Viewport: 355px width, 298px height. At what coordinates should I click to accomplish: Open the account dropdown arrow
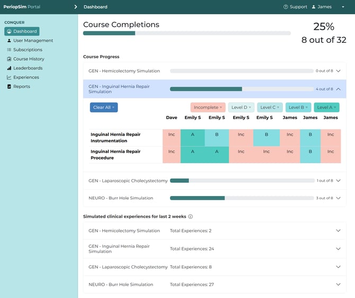click(343, 7)
